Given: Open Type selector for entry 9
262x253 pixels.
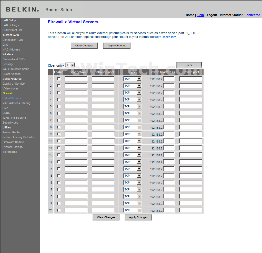Looking at the screenshot, I should coord(133,134).
